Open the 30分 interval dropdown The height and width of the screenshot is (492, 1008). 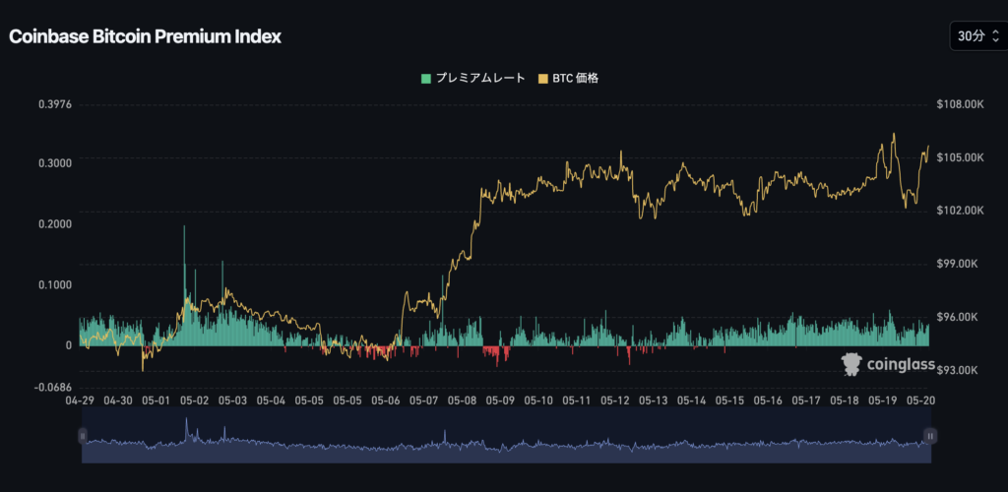pyautogui.click(x=978, y=36)
